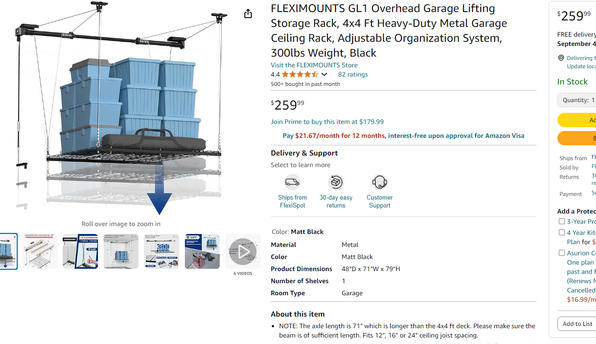Check the 3-Year Protection plan checkbox
This screenshot has width=596, height=344.
[x=562, y=221]
